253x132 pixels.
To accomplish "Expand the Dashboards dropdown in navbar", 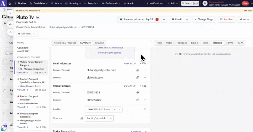I will click(111, 3).
